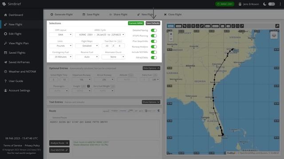This screenshot has width=284, height=159.
Task: Zoom out on the map
Action: point(171,39)
